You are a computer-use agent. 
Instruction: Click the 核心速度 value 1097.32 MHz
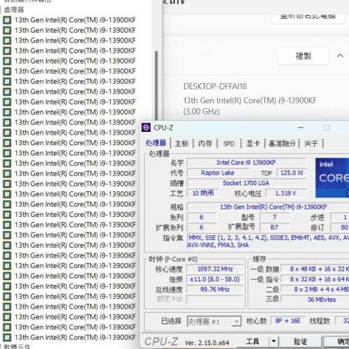pos(215,269)
